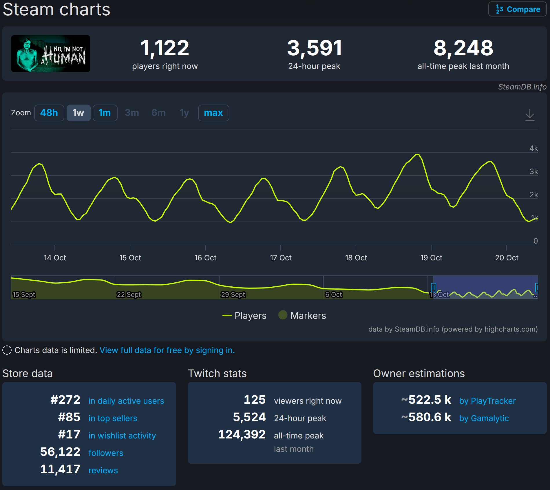This screenshot has width=550, height=490.
Task: Switch chart zoom to 1m
Action: (105, 113)
